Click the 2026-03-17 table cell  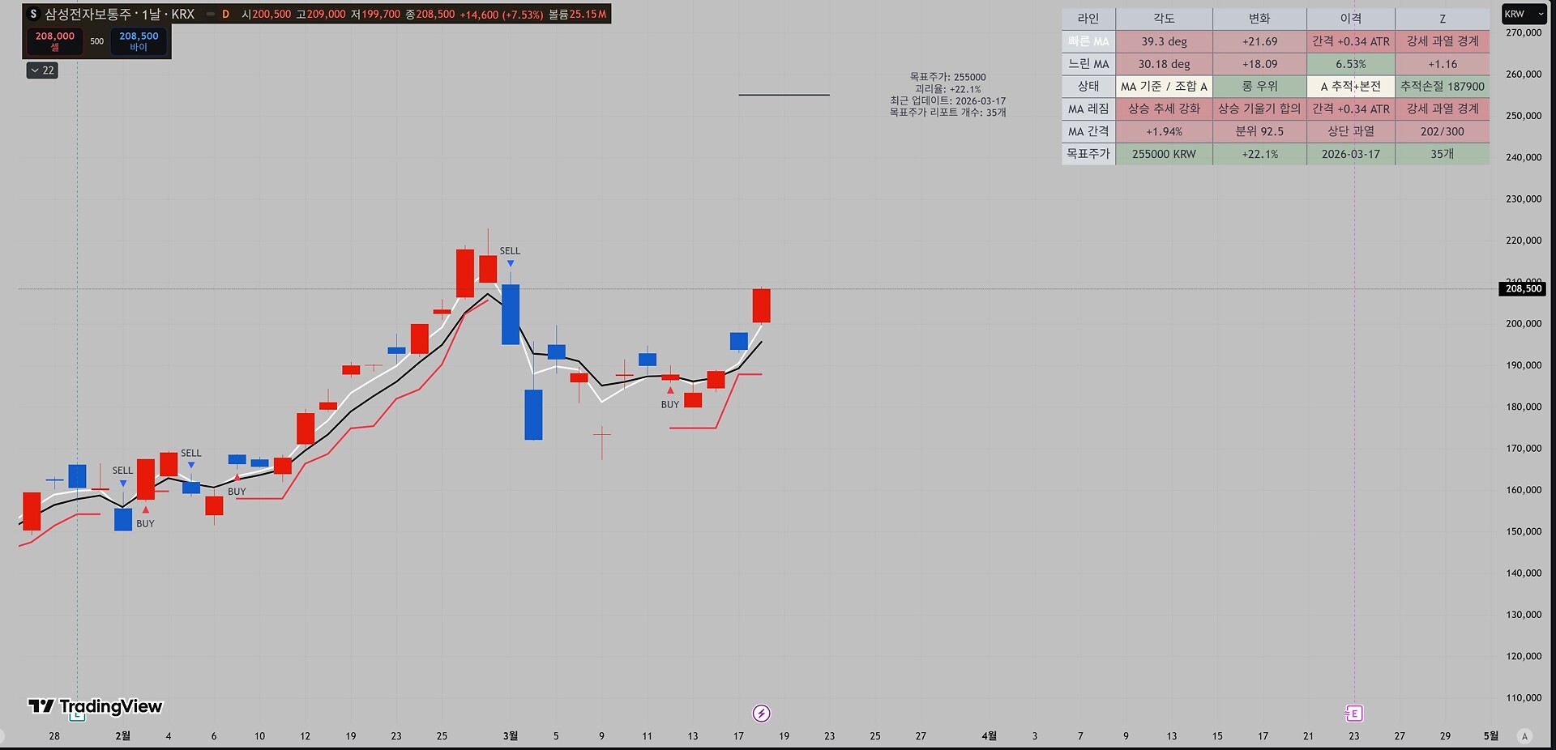tap(1351, 154)
